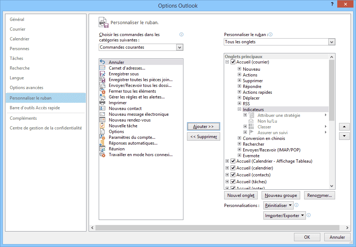Click the help question mark in title bar
Image resolution: width=356 pixels, height=247 pixels.
332,4
